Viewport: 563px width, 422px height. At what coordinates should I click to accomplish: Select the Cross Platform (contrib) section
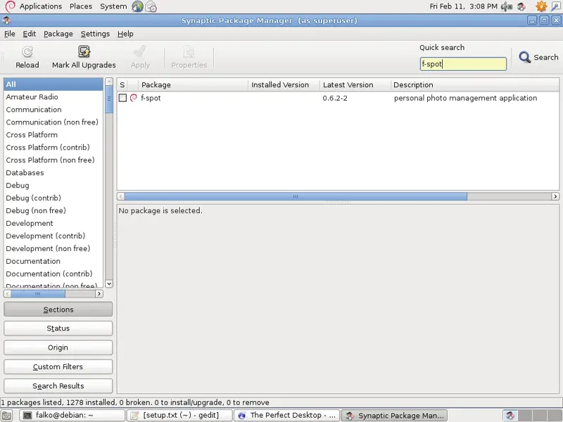[53, 148]
